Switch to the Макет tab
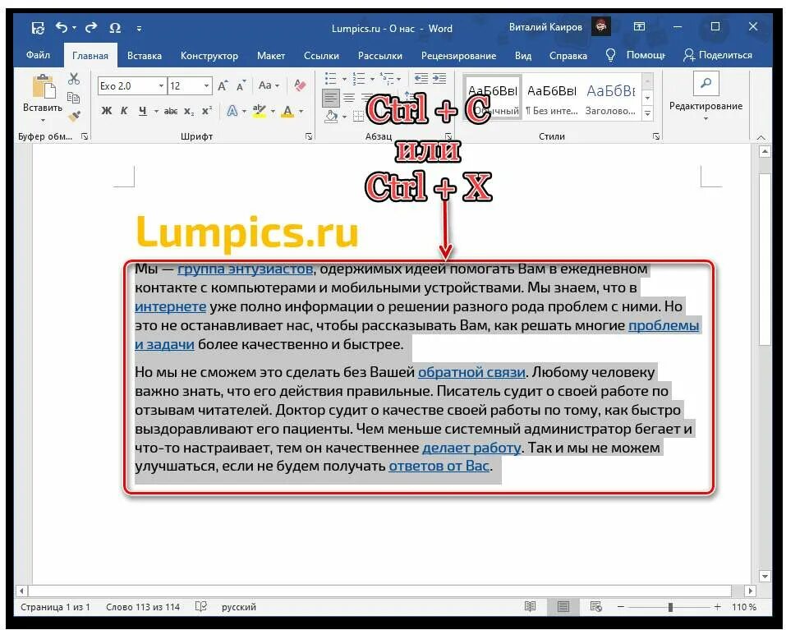Screen dimensions: 786x630 click(x=271, y=56)
